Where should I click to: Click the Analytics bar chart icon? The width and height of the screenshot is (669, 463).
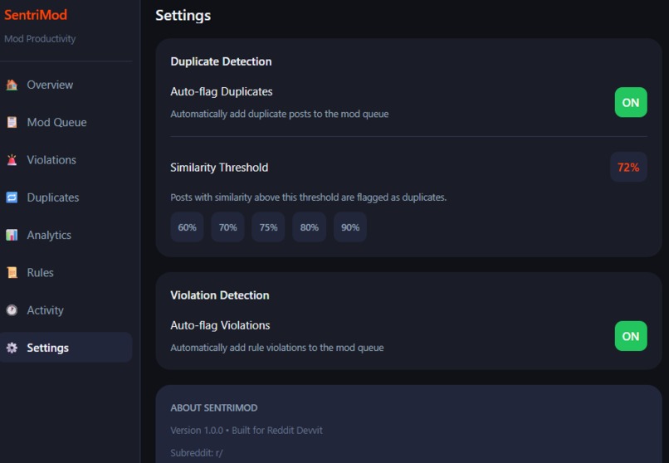coord(12,235)
